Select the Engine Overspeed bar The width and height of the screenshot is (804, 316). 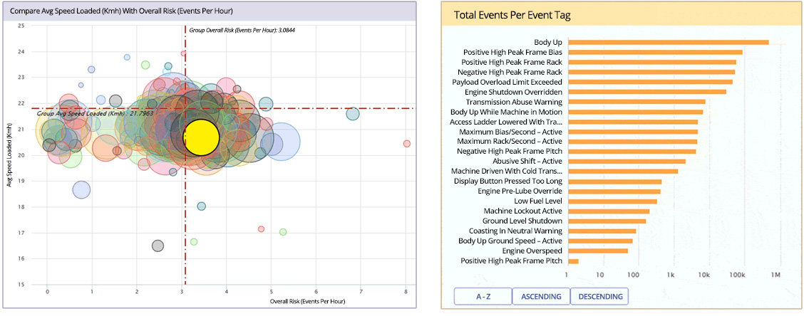coord(597,251)
